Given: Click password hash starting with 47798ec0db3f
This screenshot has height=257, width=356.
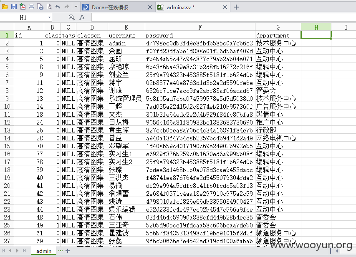Looking at the screenshot, I should [200, 43].
